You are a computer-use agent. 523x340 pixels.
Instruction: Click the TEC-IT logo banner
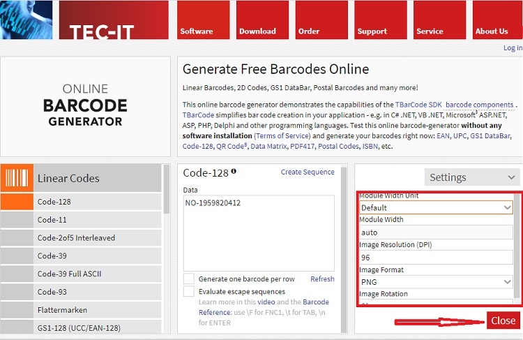coord(114,20)
